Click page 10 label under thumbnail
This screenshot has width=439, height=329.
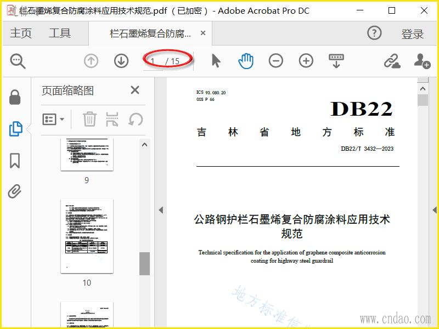click(x=87, y=283)
